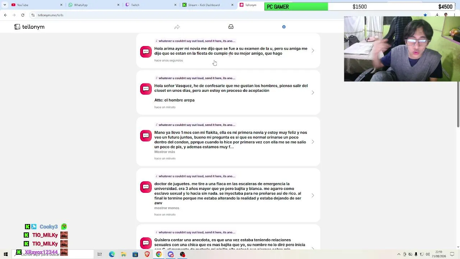460x259 pixels.
Task: Open the red and black app icon in taskbar
Action: [x=183, y=254]
